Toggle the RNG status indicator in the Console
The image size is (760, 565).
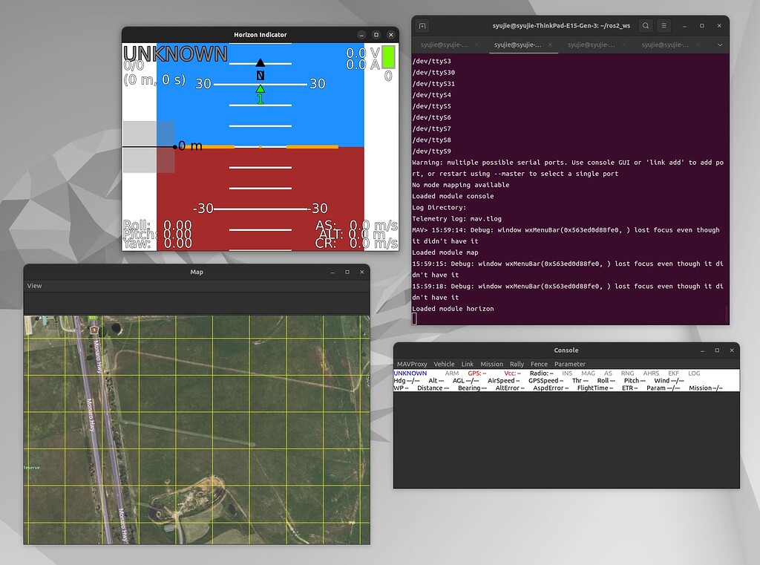click(629, 373)
